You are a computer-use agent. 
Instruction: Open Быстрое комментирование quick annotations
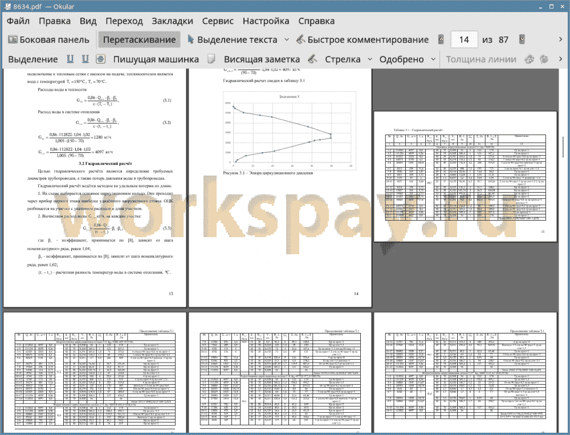point(363,40)
